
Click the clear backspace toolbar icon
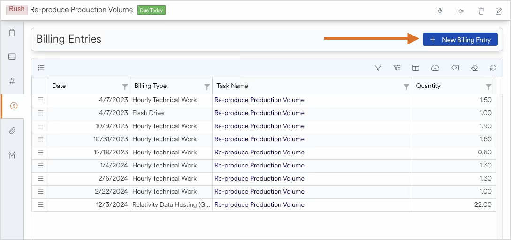pos(455,67)
